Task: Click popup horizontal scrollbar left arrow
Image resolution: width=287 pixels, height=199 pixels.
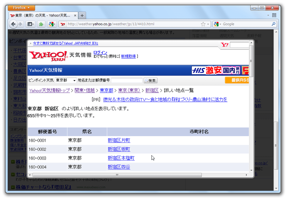Action: 30,175
